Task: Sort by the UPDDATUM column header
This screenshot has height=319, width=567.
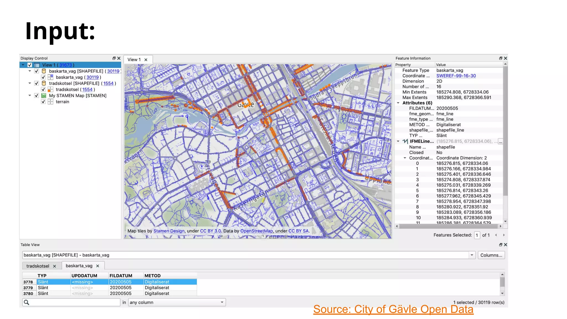Action: [x=89, y=276]
